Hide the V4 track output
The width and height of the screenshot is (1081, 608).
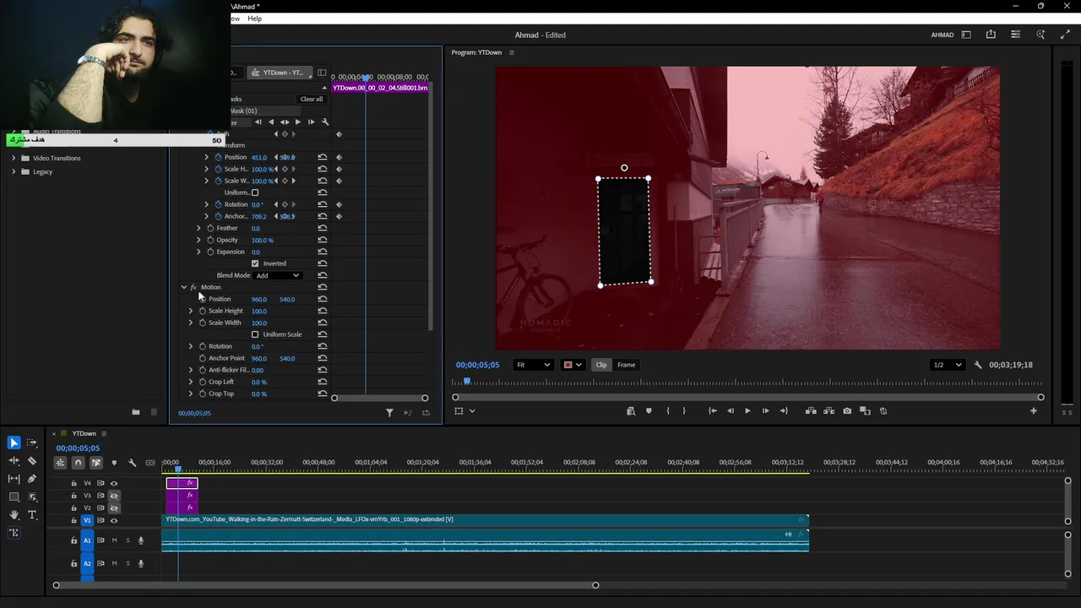[x=114, y=484]
